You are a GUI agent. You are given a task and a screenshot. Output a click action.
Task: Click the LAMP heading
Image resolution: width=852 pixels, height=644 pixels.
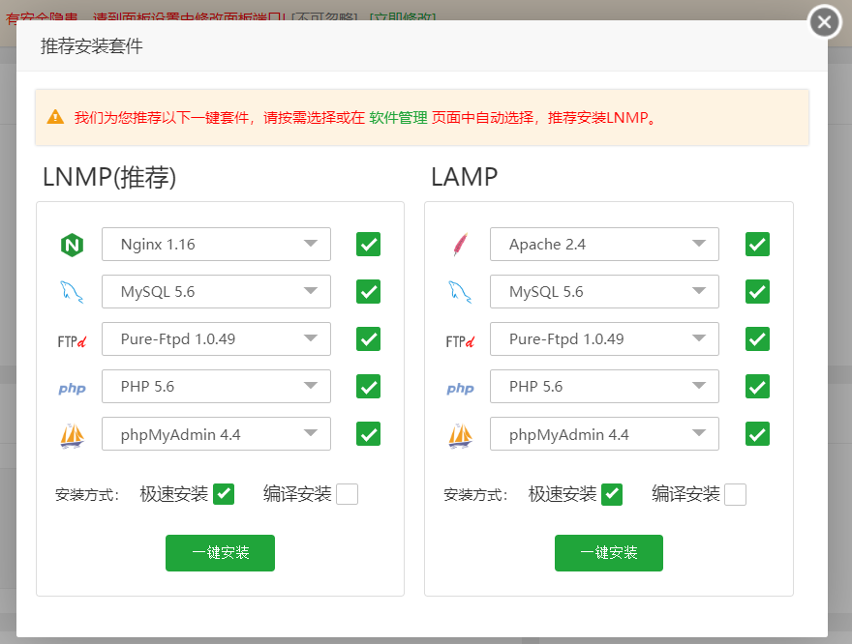click(x=464, y=177)
